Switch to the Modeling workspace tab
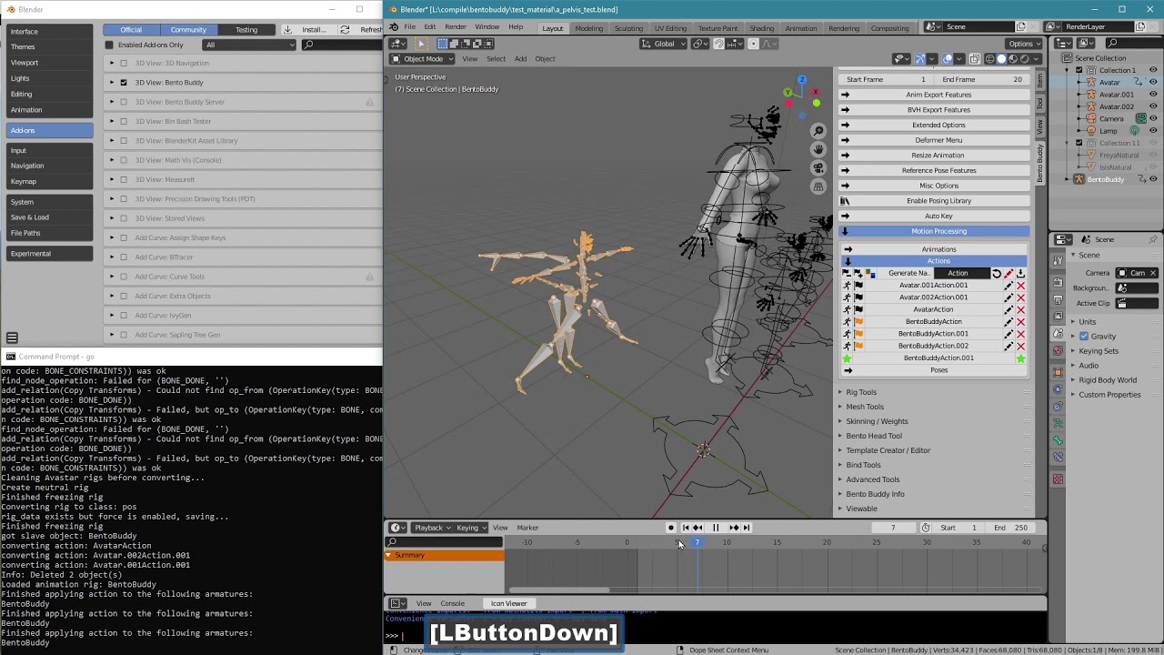This screenshot has width=1164, height=655. (588, 28)
